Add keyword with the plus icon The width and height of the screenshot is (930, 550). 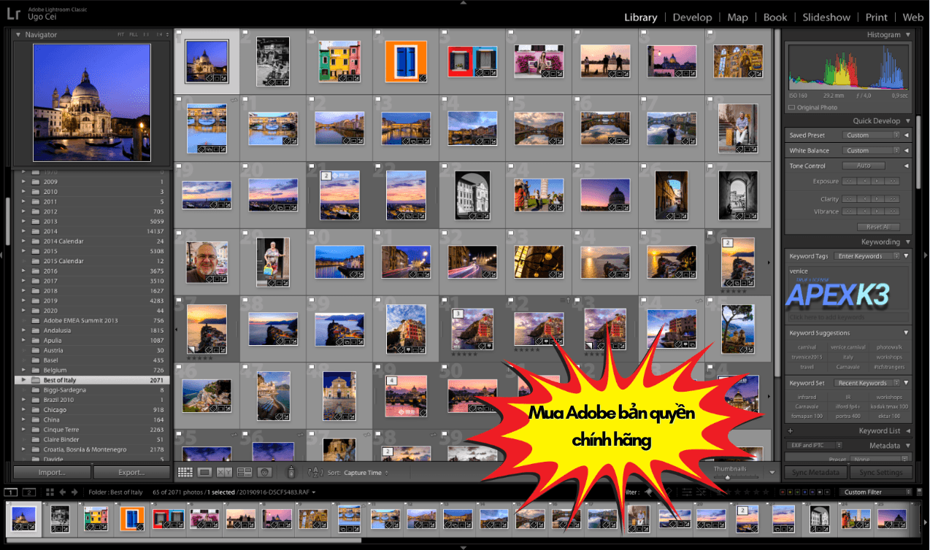[791, 431]
